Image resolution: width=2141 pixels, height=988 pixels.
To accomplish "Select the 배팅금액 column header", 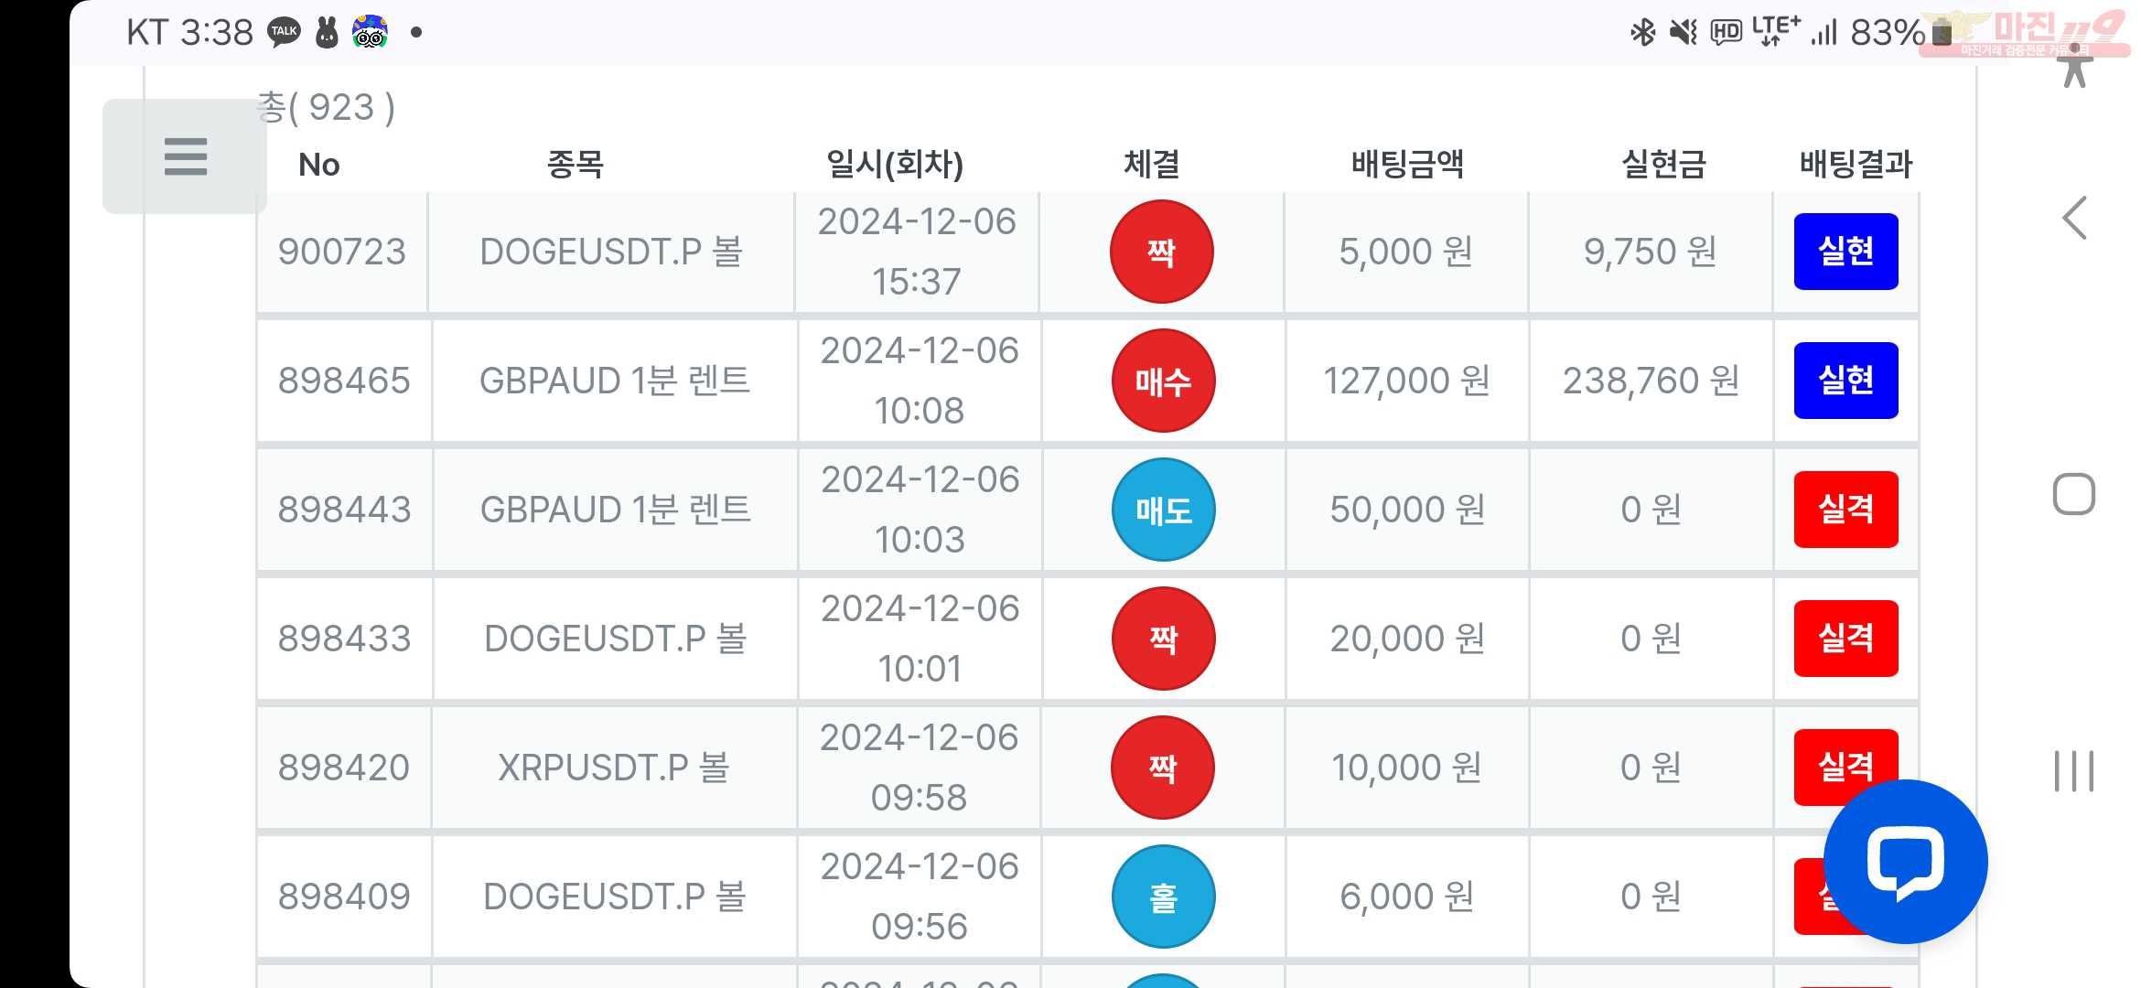I will 1407,165.
